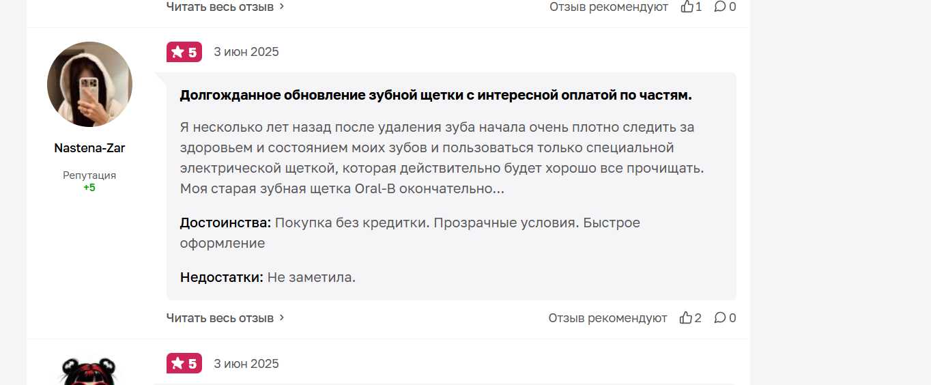
Task: Click chevron next to lower "Читать весь отзыв"
Action: (282, 318)
